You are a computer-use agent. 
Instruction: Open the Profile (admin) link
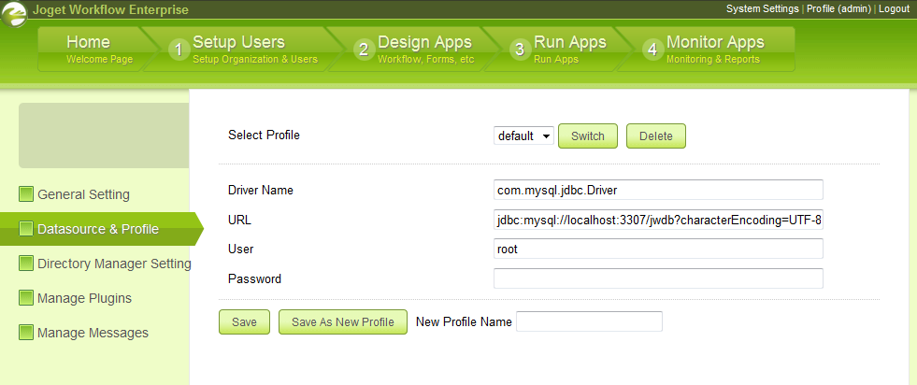tap(839, 8)
